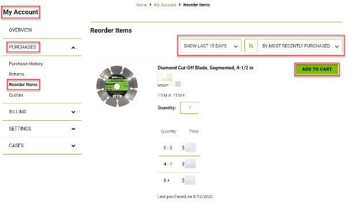Viewport: 358px width, 206px height.
Task: Add the diamond blade to cart
Action: point(317,69)
